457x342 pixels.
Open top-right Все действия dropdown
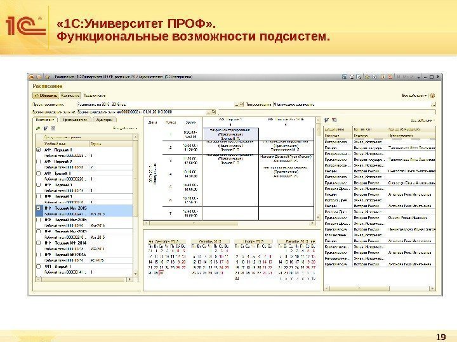[x=414, y=96]
